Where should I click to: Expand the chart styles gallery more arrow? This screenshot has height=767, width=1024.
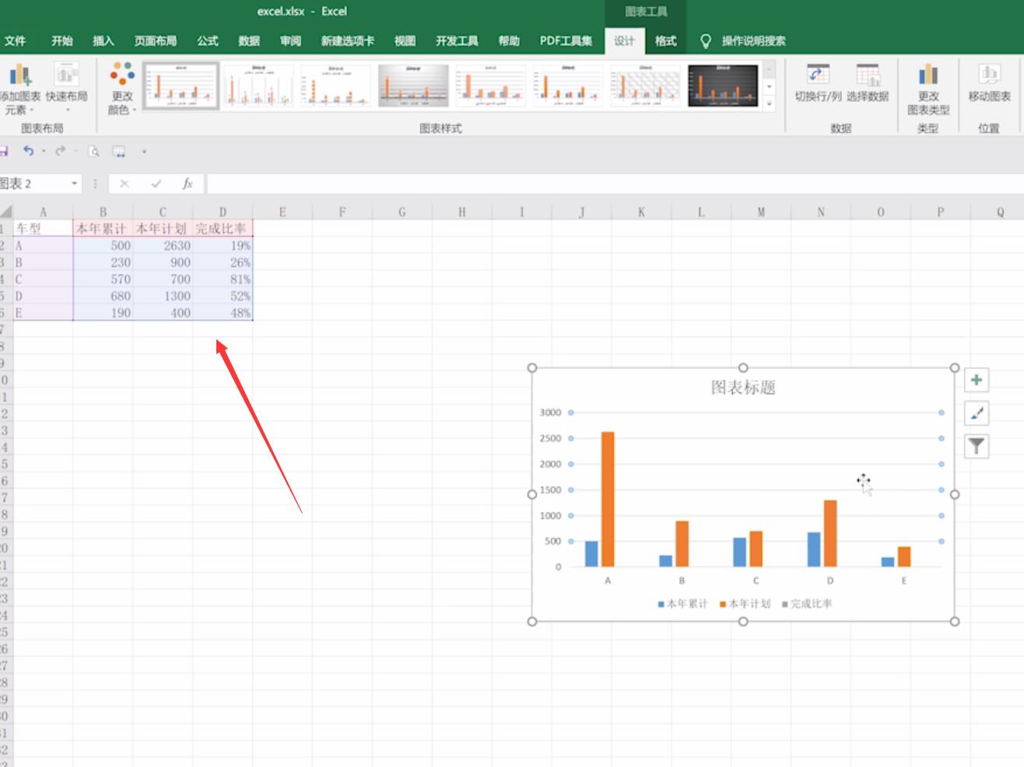[770, 103]
